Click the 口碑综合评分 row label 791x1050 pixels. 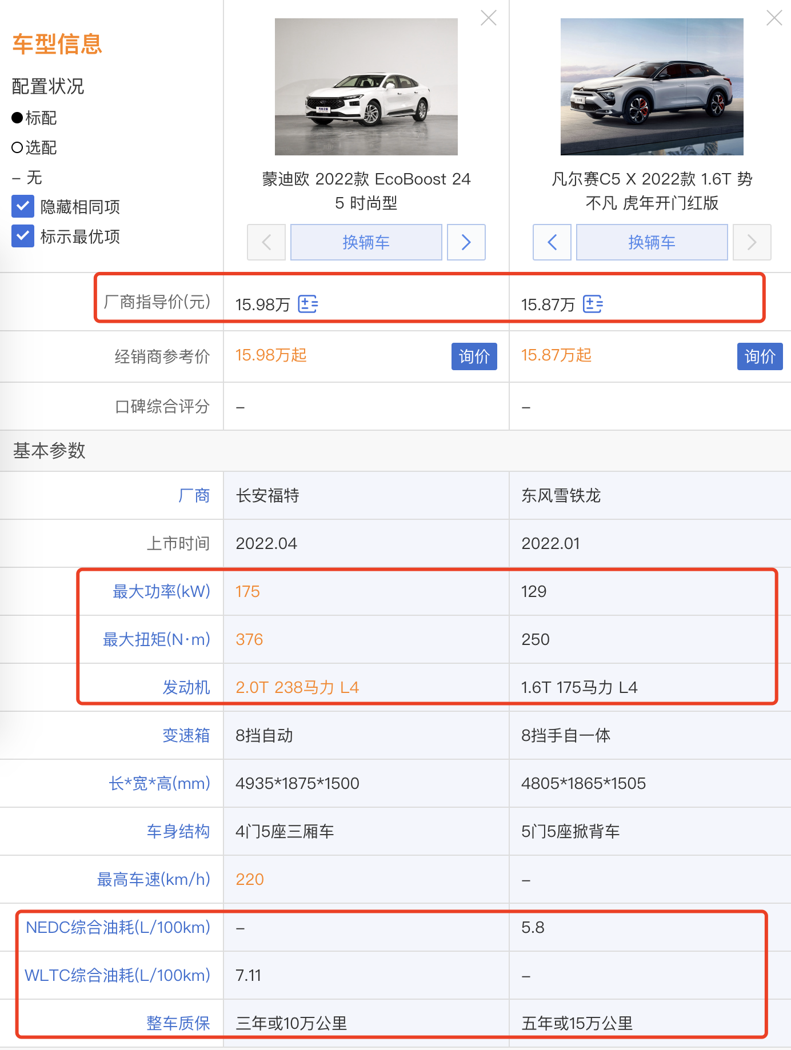162,406
